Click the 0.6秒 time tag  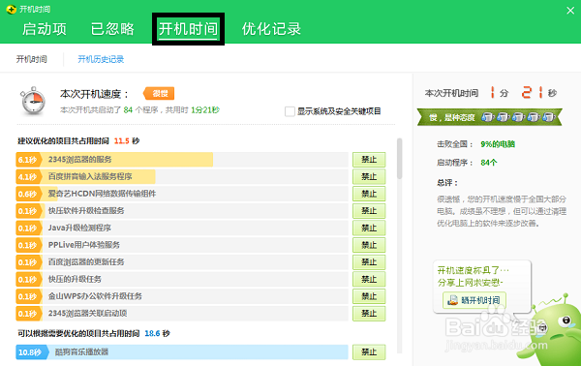[28, 194]
